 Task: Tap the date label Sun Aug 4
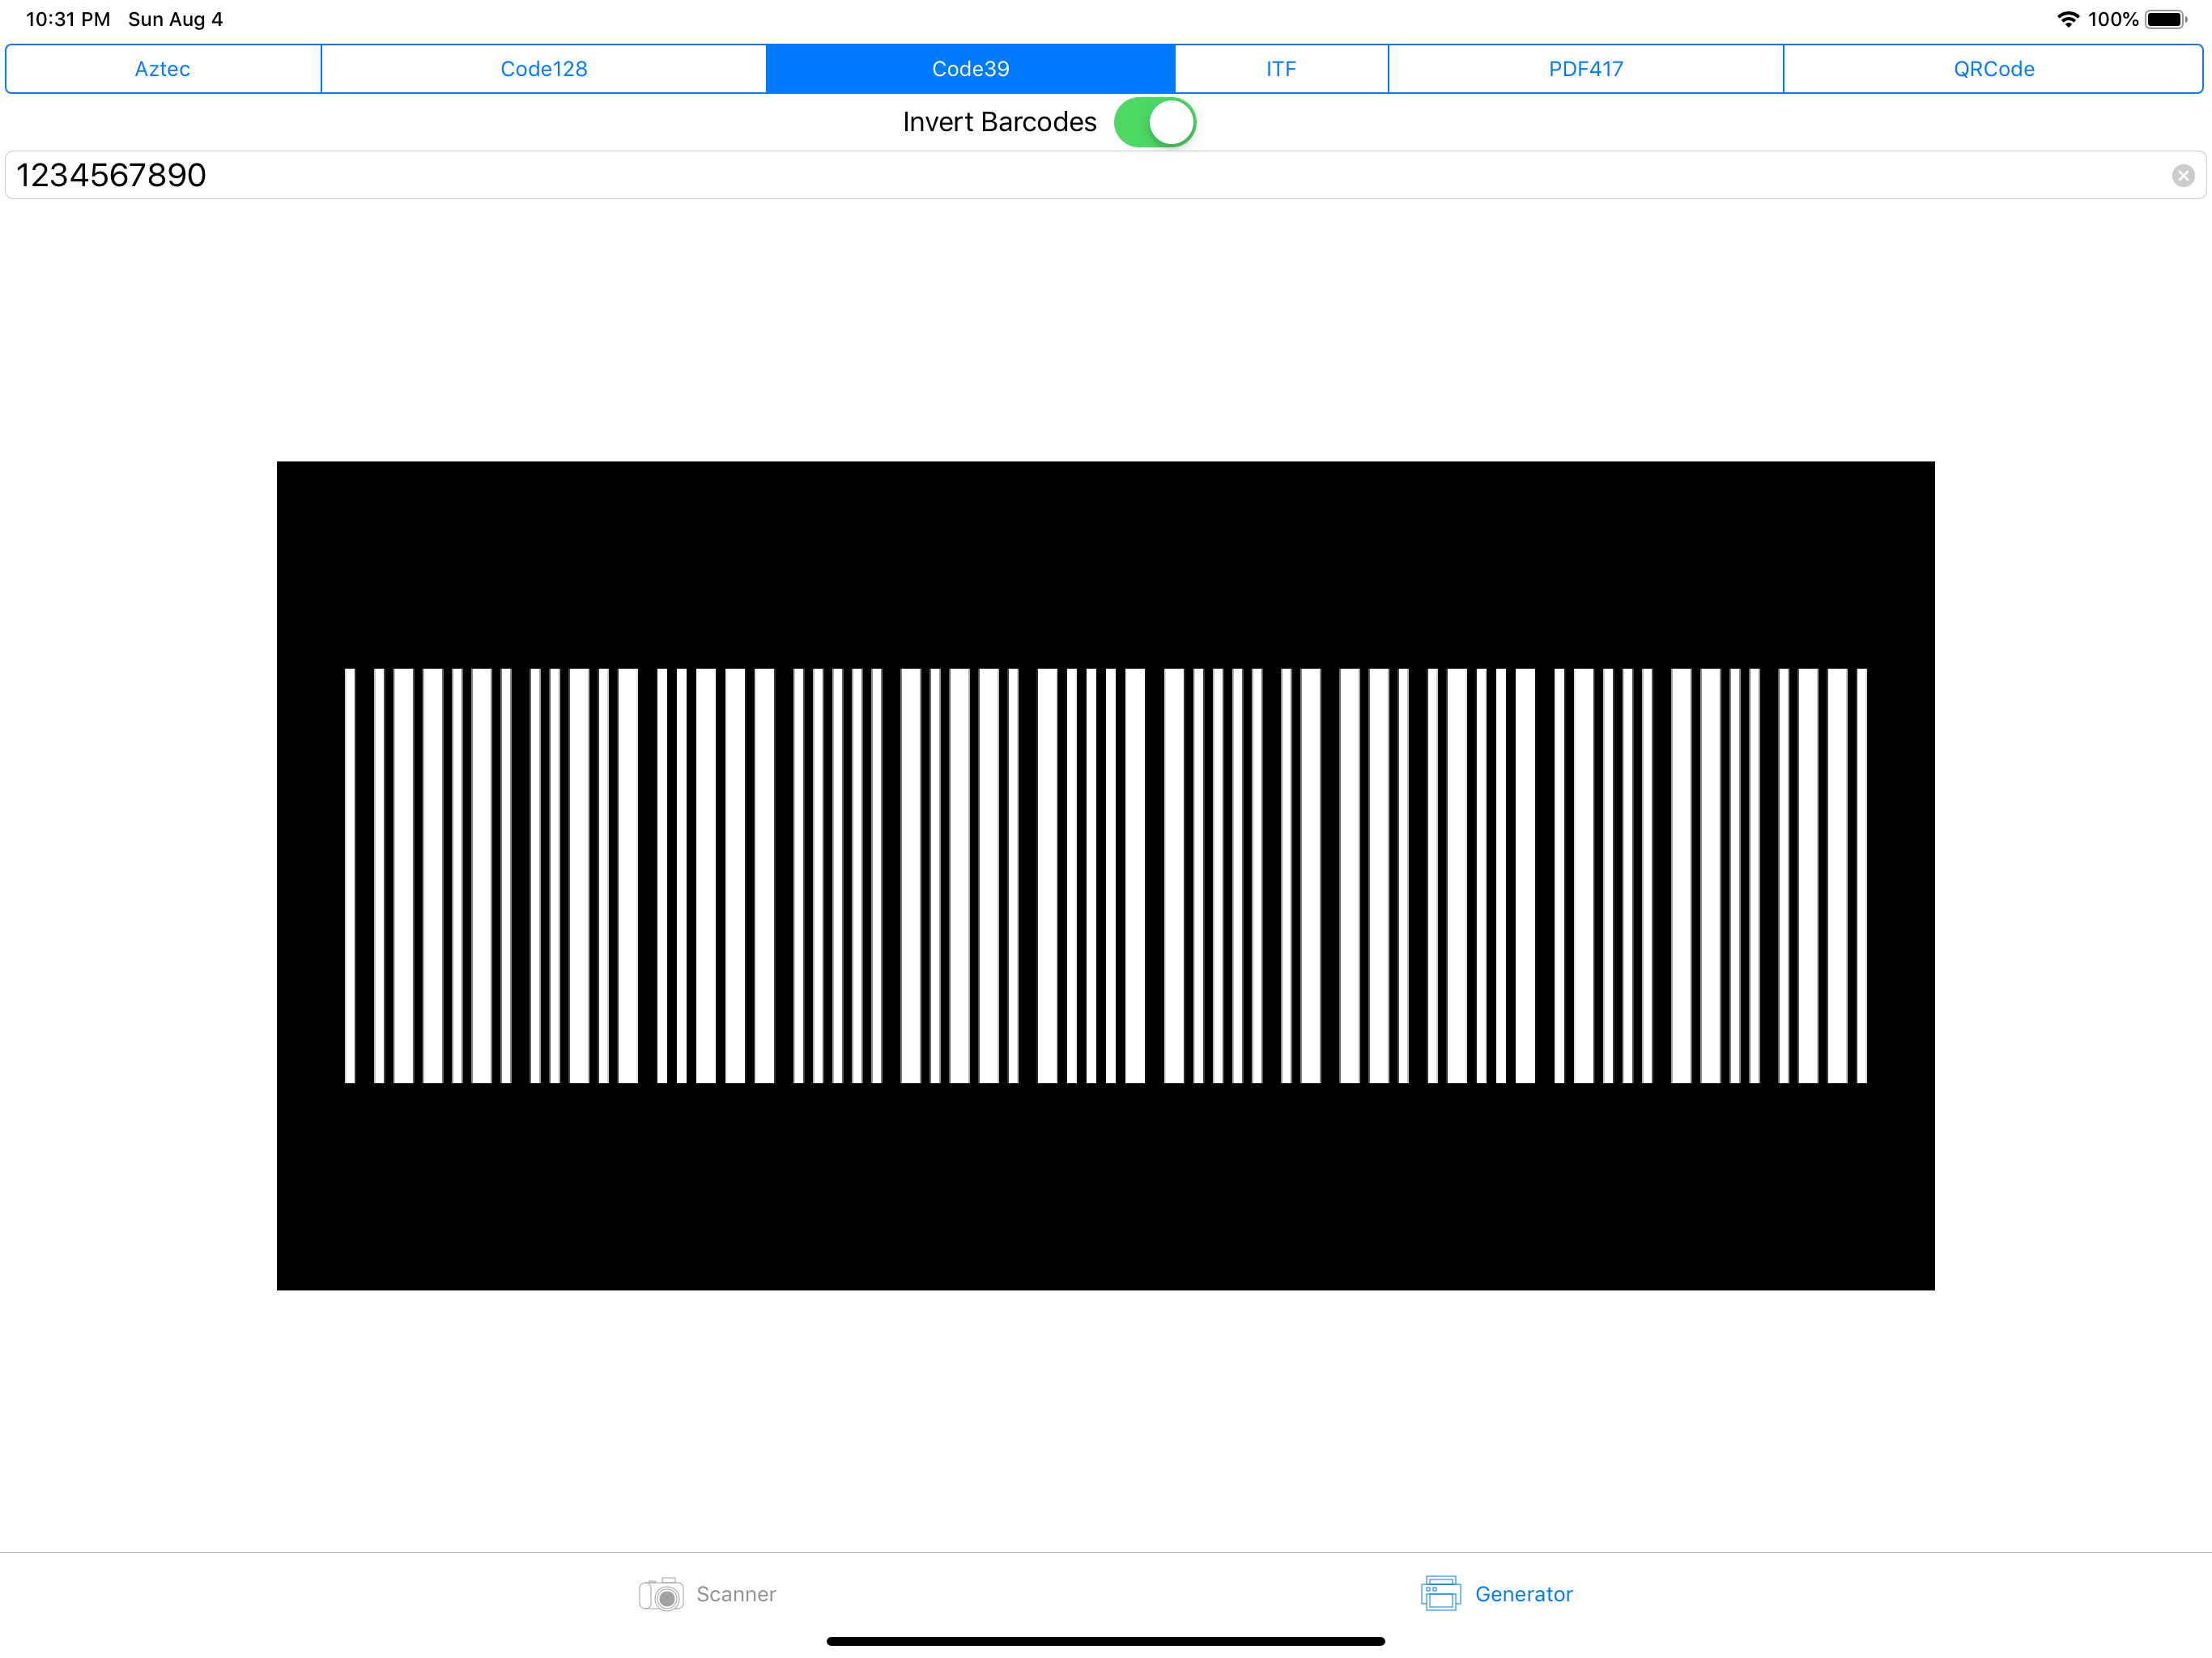coord(175,18)
